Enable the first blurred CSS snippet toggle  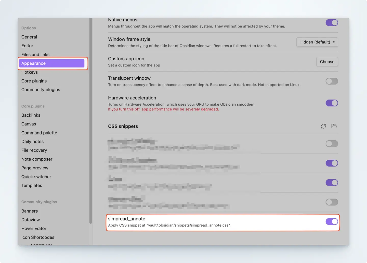[332, 144]
